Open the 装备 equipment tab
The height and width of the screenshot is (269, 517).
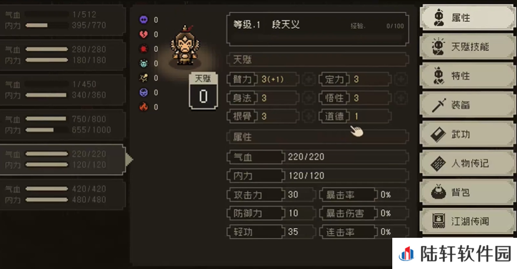click(x=468, y=105)
